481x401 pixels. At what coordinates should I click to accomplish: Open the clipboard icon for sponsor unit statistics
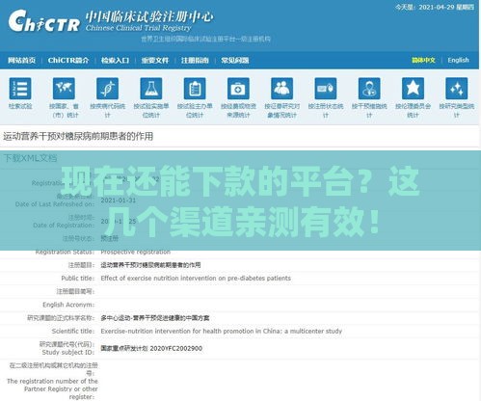[195, 89]
